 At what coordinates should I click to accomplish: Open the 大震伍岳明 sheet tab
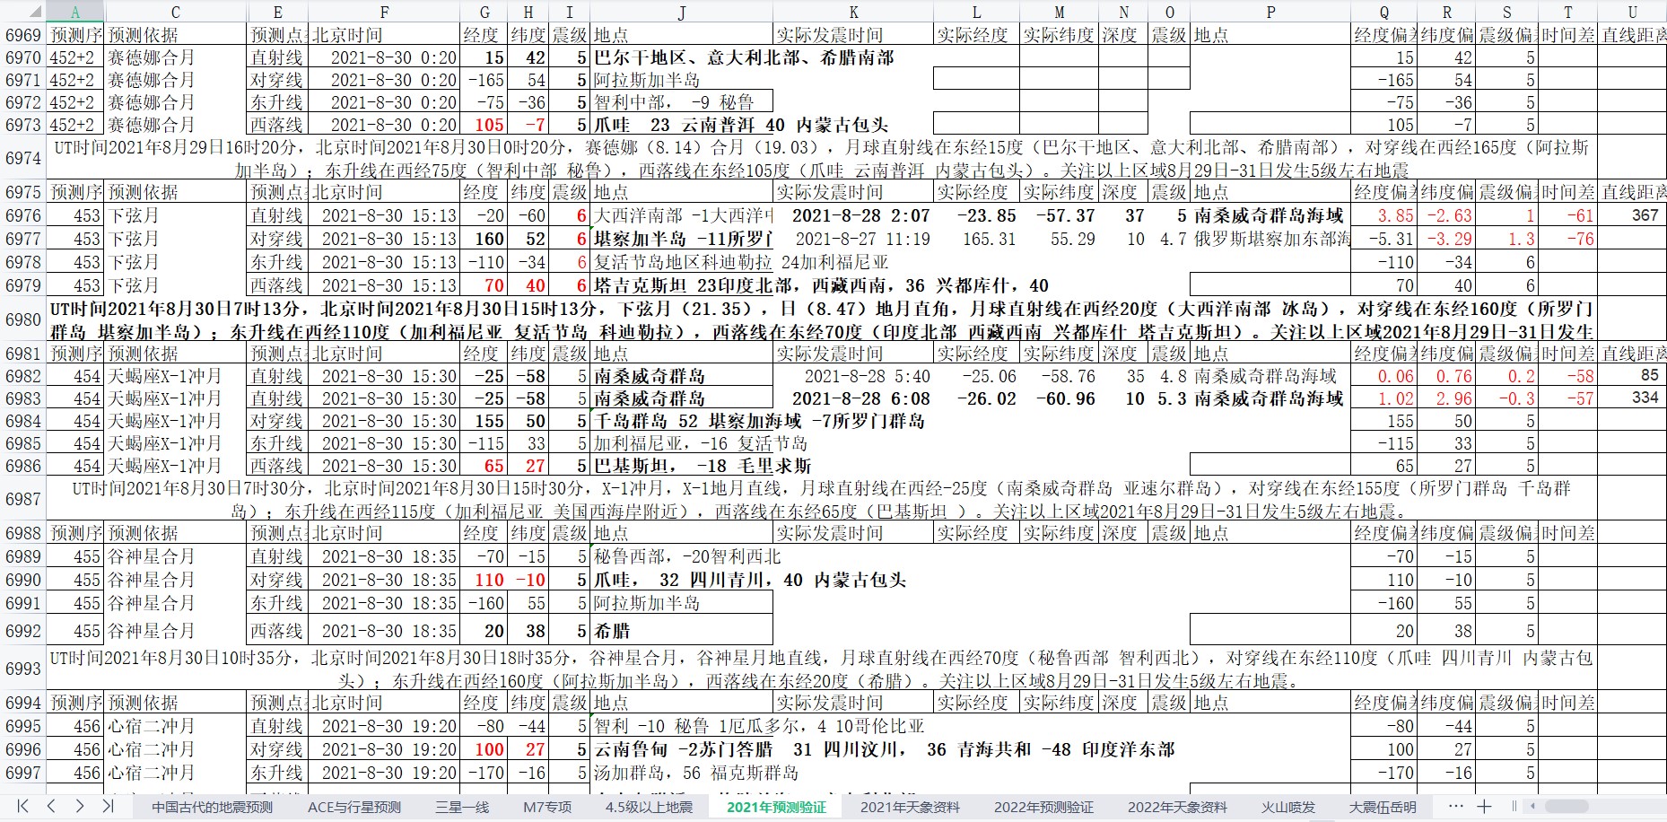click(x=1383, y=807)
